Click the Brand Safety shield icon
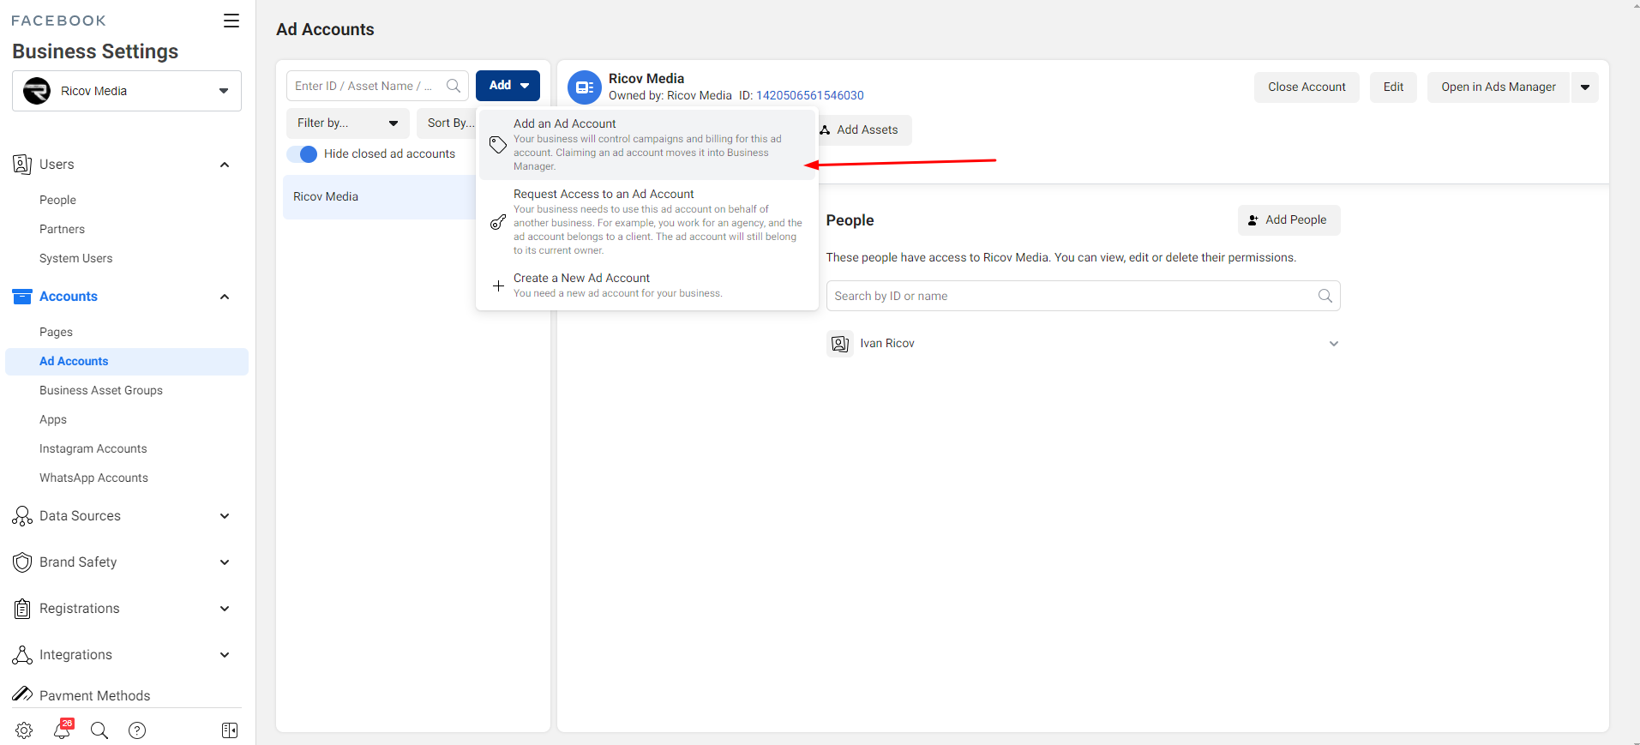This screenshot has height=745, width=1640. [x=22, y=562]
